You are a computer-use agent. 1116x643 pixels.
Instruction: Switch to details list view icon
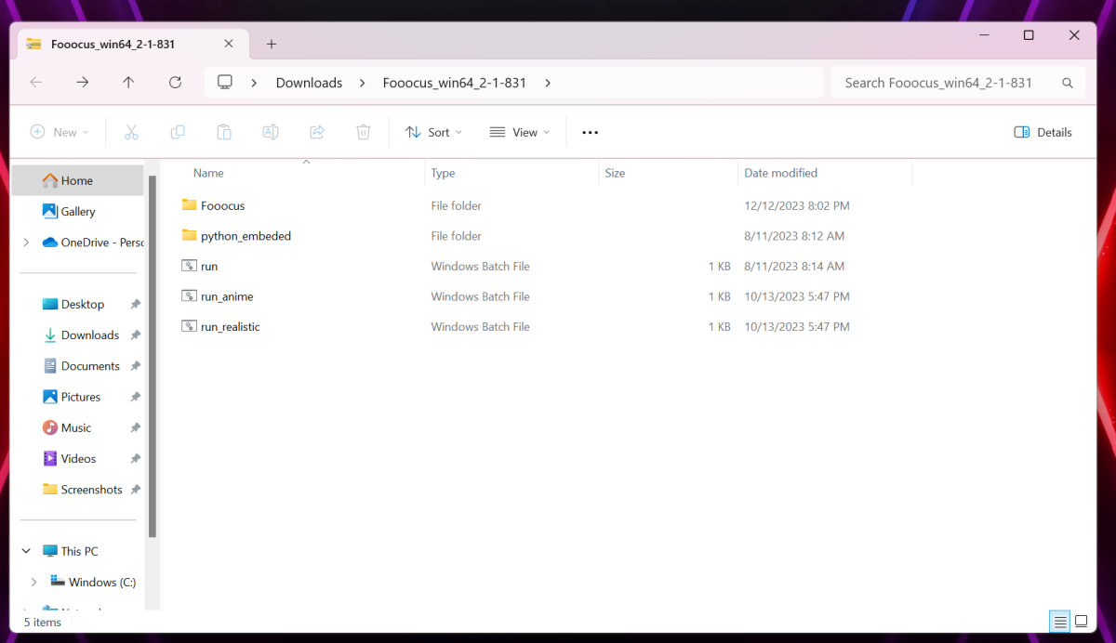(1059, 621)
